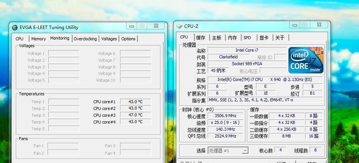
Task: Click the Socket 989 rPGA value
Action: click(247, 64)
